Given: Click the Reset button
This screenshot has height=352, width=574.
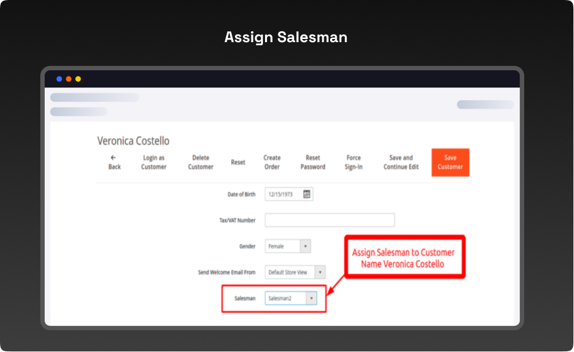Looking at the screenshot, I should 238,162.
